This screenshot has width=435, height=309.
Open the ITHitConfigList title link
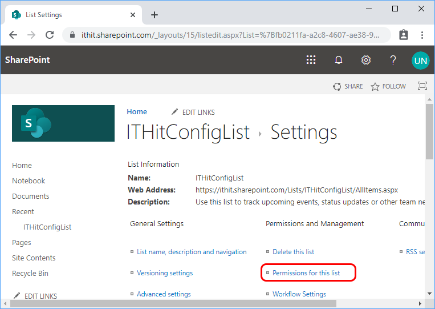tap(188, 132)
